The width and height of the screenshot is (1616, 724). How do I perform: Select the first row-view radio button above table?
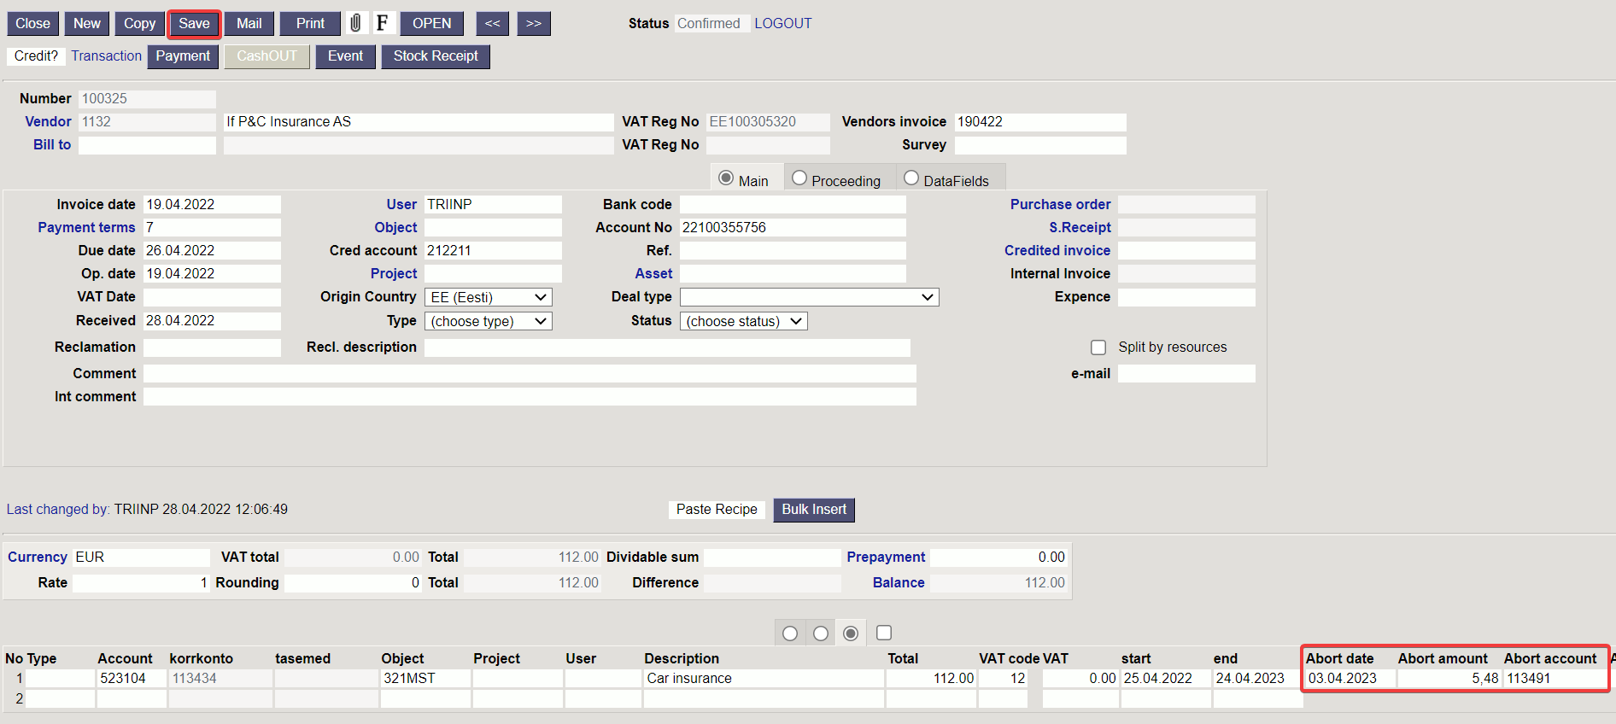pos(790,633)
